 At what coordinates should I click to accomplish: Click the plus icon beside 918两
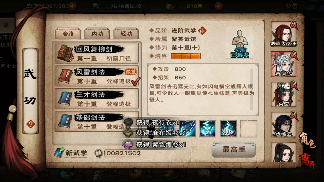218,6
